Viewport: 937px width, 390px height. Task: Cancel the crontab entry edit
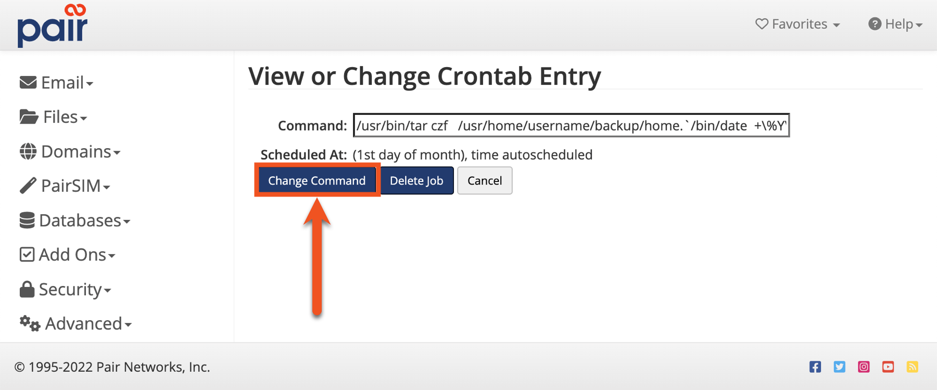point(484,180)
